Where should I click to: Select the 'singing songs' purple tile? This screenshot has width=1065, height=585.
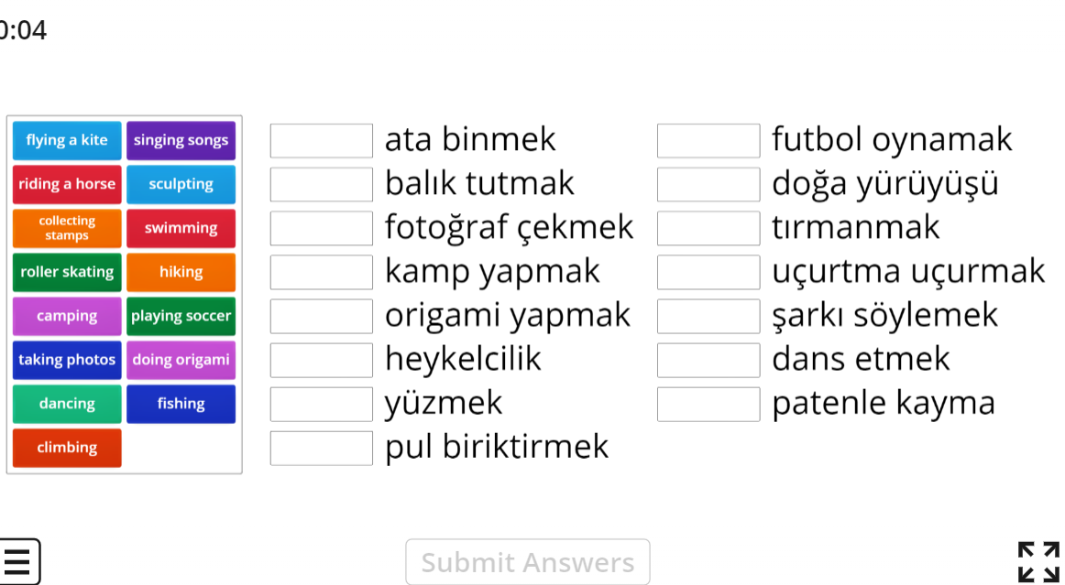tap(181, 140)
